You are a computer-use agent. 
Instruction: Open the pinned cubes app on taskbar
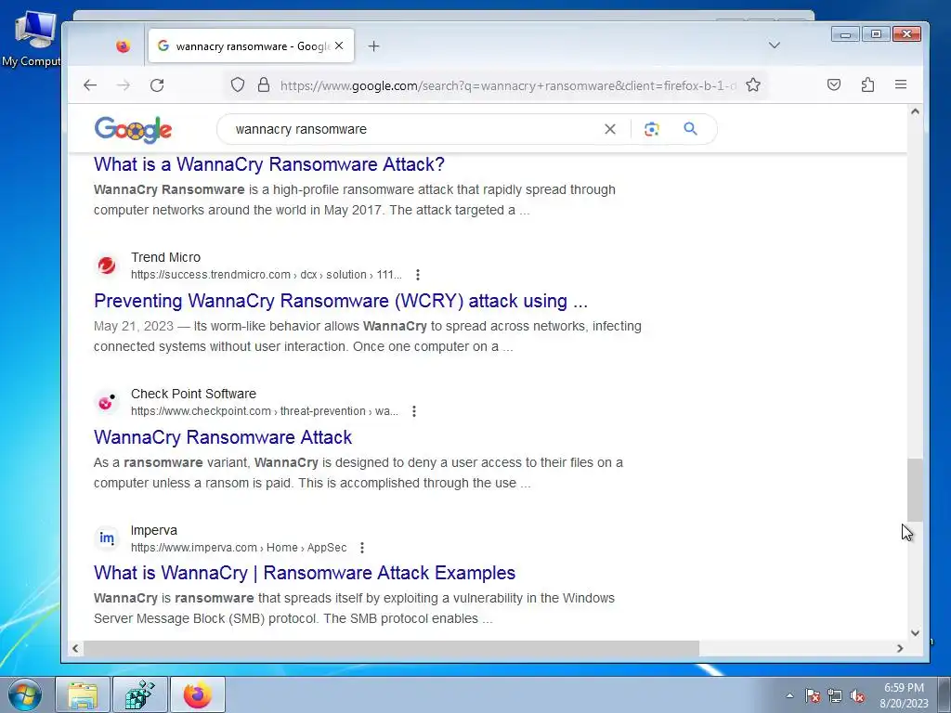tap(140, 694)
